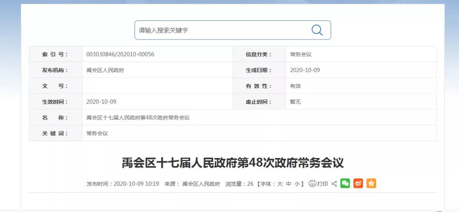Click 有效 value in 有效性 row
This screenshot has height=212, width=459.
tap(295, 86)
